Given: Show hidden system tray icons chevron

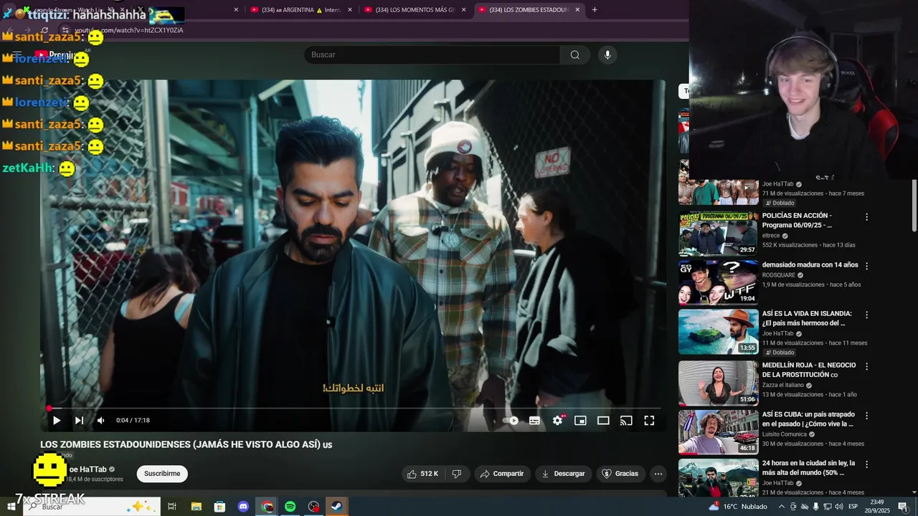Looking at the screenshot, I should [x=782, y=507].
